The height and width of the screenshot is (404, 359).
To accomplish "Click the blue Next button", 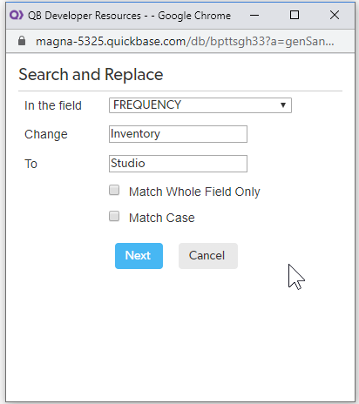I will point(139,256).
